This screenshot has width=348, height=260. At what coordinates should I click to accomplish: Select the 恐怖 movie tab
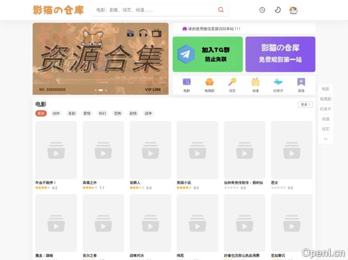tap(118, 113)
